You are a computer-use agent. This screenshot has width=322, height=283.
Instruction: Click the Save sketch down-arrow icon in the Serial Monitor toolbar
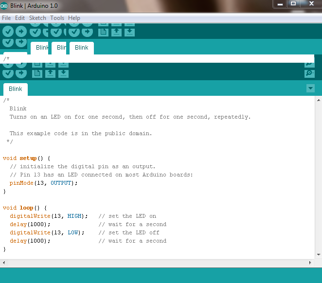pos(63,73)
